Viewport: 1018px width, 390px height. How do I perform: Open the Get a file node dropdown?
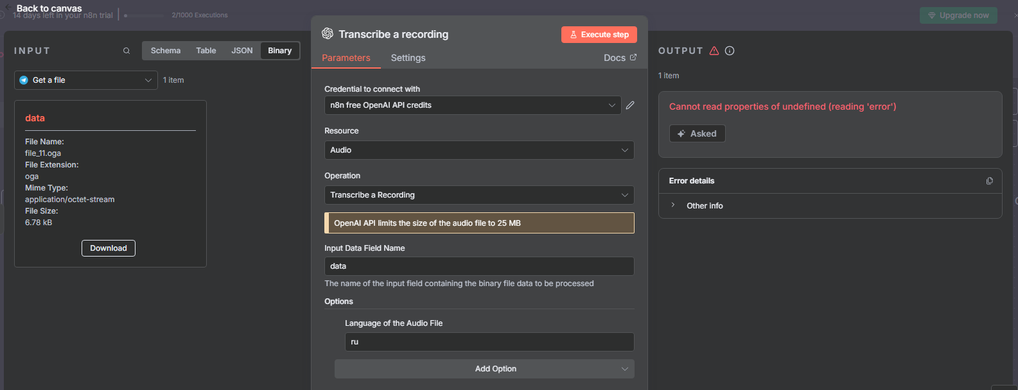point(86,80)
